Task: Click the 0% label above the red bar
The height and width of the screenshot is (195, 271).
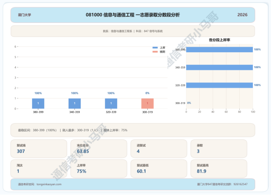Action: (x=147, y=93)
